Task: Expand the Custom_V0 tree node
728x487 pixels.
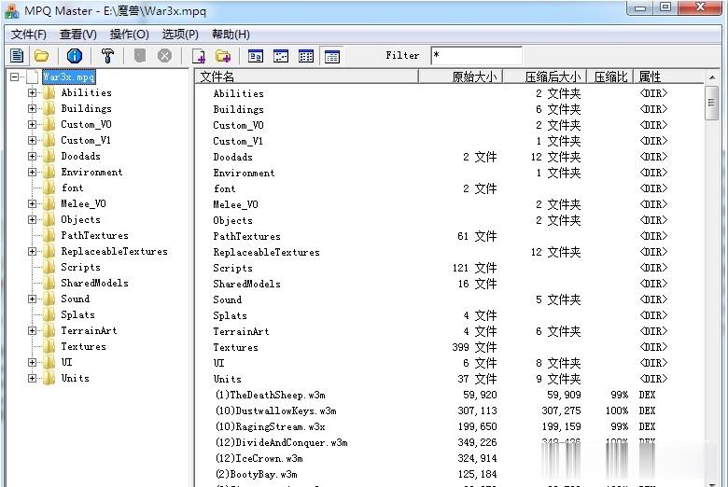Action: (32, 124)
